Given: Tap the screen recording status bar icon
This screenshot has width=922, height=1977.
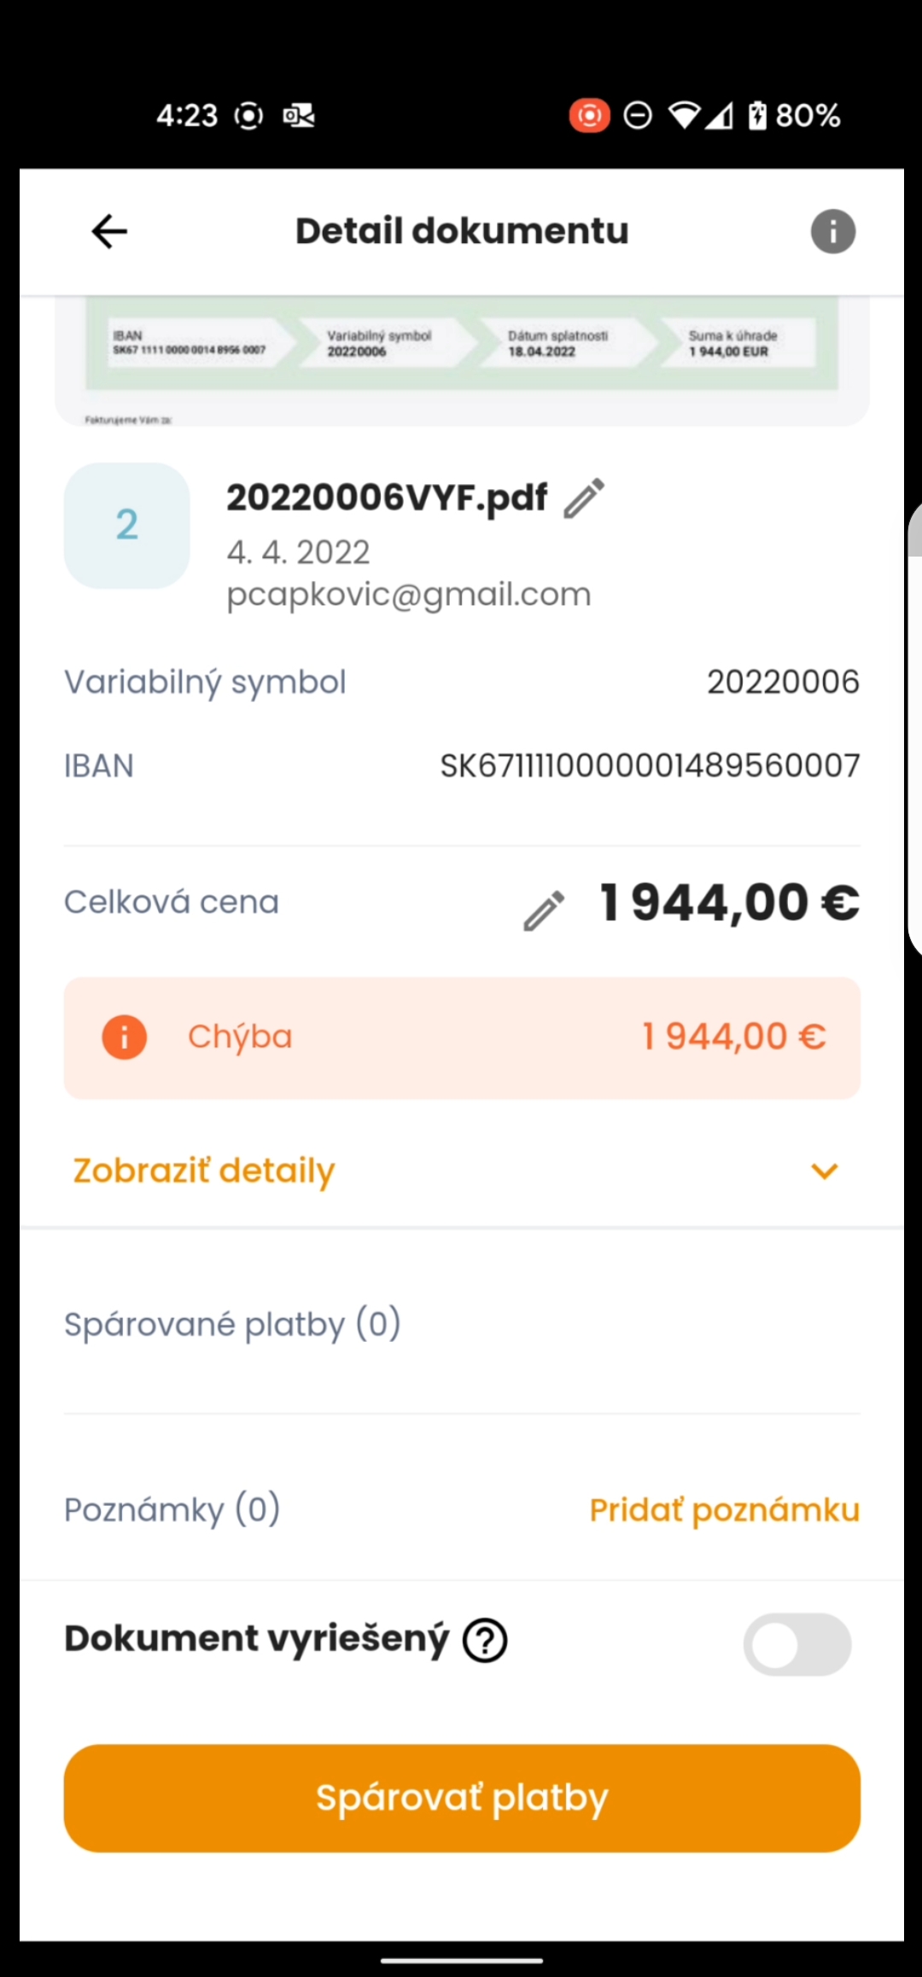Looking at the screenshot, I should click(x=589, y=115).
